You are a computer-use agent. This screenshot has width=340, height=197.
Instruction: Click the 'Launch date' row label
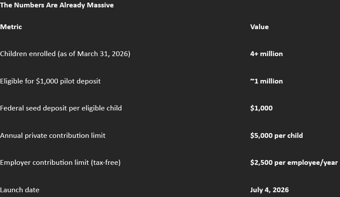pyautogui.click(x=20, y=190)
